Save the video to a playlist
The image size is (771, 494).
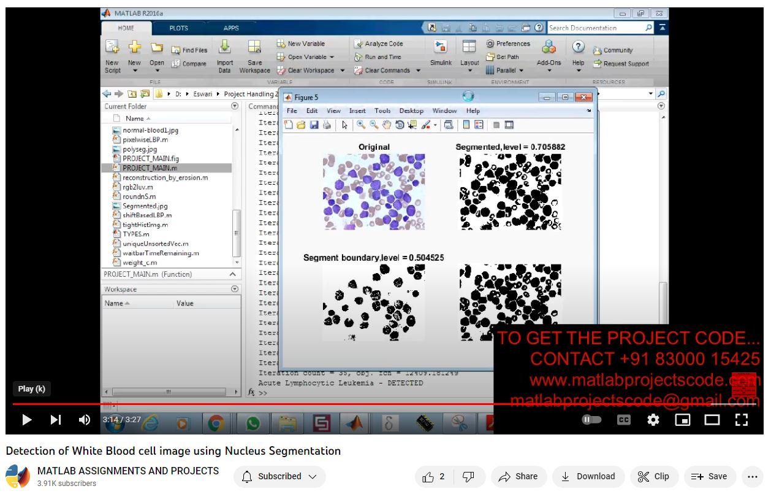[x=710, y=476]
